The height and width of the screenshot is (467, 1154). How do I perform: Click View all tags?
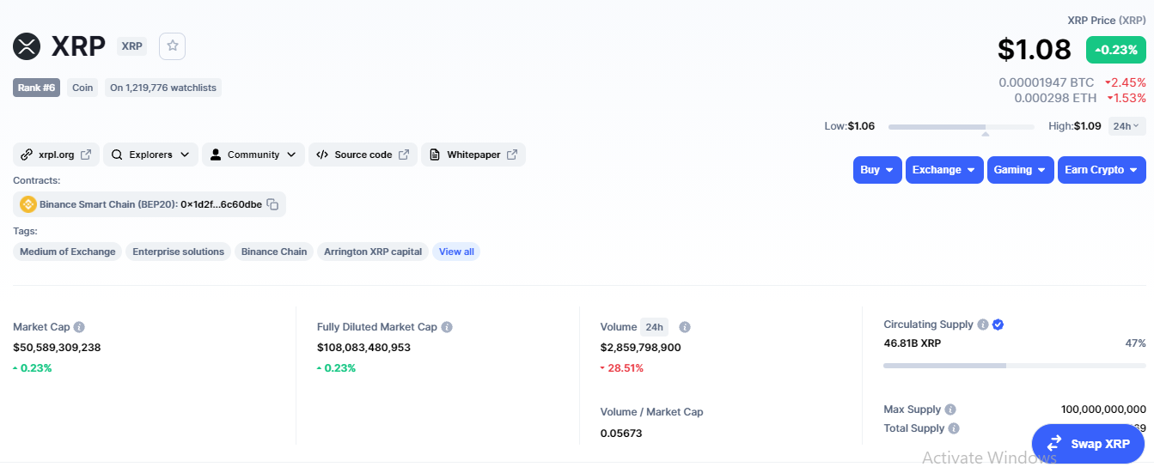pos(456,252)
